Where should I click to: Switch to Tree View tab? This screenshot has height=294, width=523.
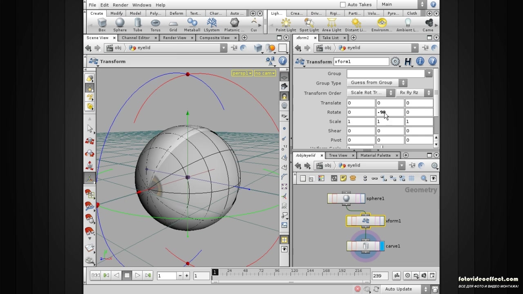point(338,155)
